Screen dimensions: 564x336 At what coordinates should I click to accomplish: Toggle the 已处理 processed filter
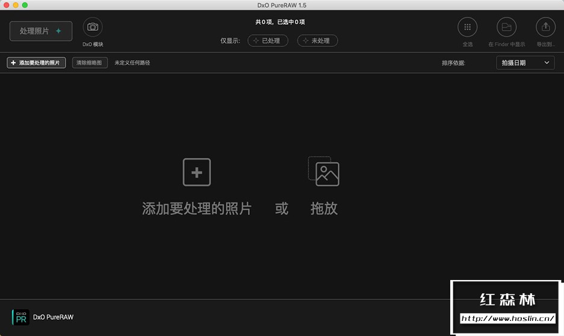coord(268,41)
